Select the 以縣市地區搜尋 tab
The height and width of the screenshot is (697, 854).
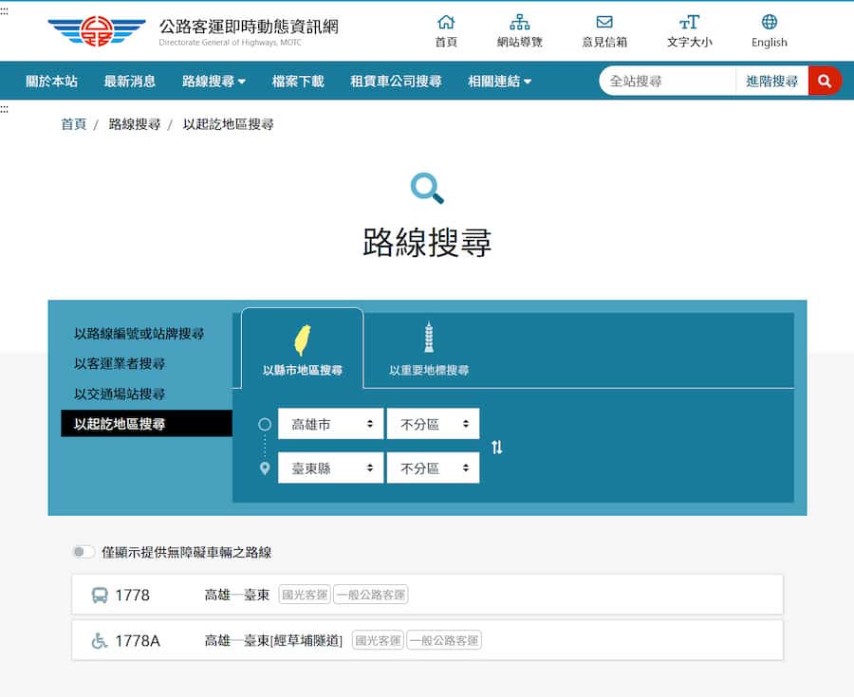303,348
